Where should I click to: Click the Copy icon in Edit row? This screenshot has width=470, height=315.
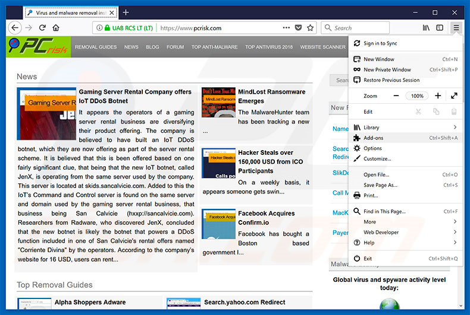pos(436,112)
